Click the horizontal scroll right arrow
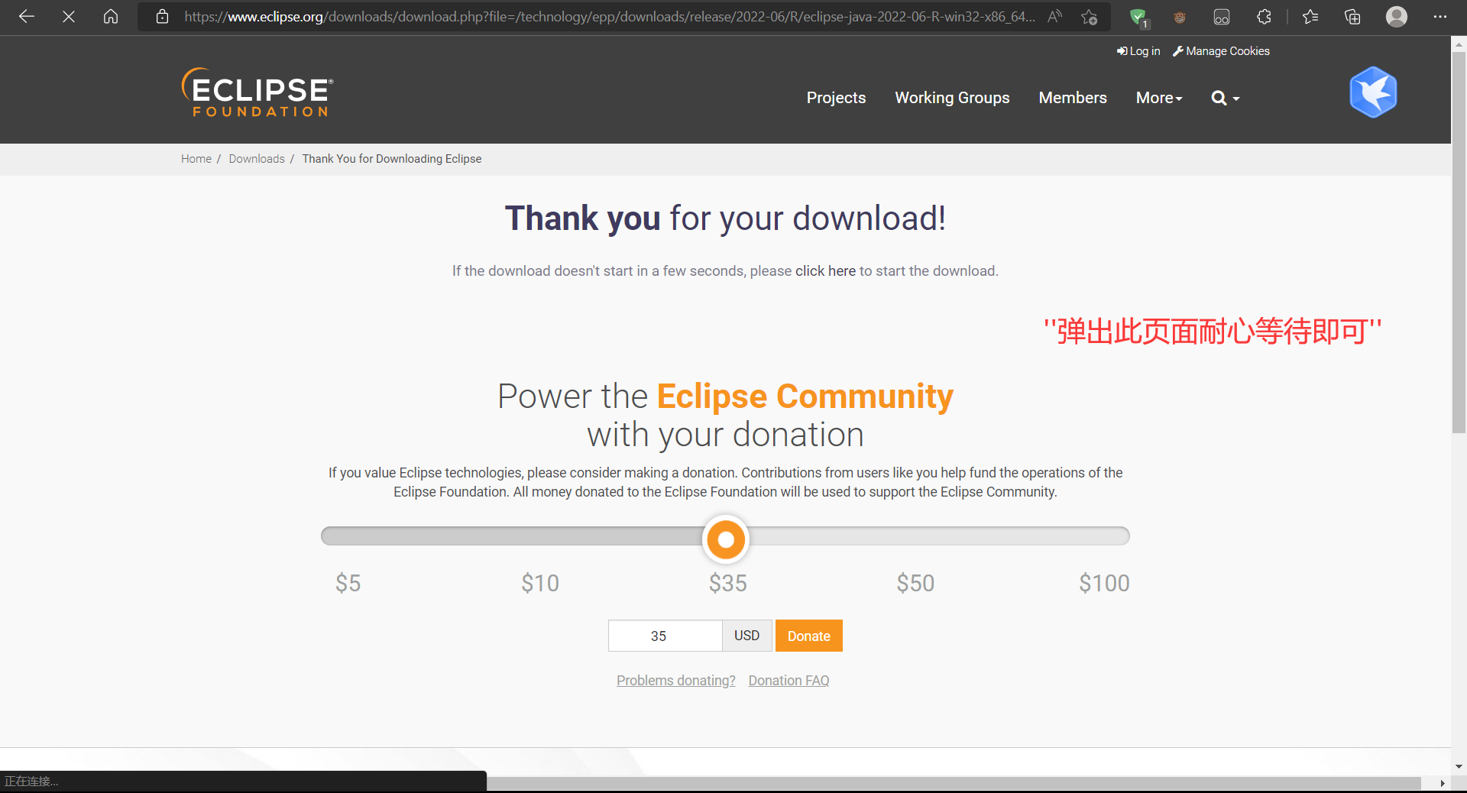Image resolution: width=1467 pixels, height=793 pixels. click(1442, 783)
